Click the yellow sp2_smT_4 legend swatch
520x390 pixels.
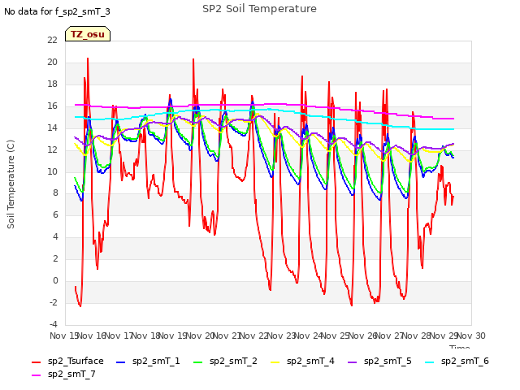point(275,362)
